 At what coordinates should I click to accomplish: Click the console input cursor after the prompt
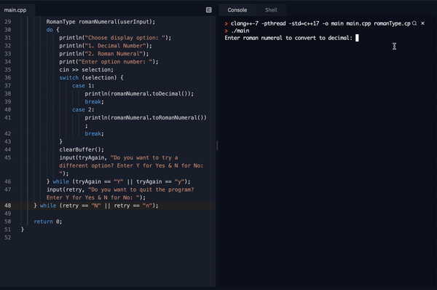point(357,38)
